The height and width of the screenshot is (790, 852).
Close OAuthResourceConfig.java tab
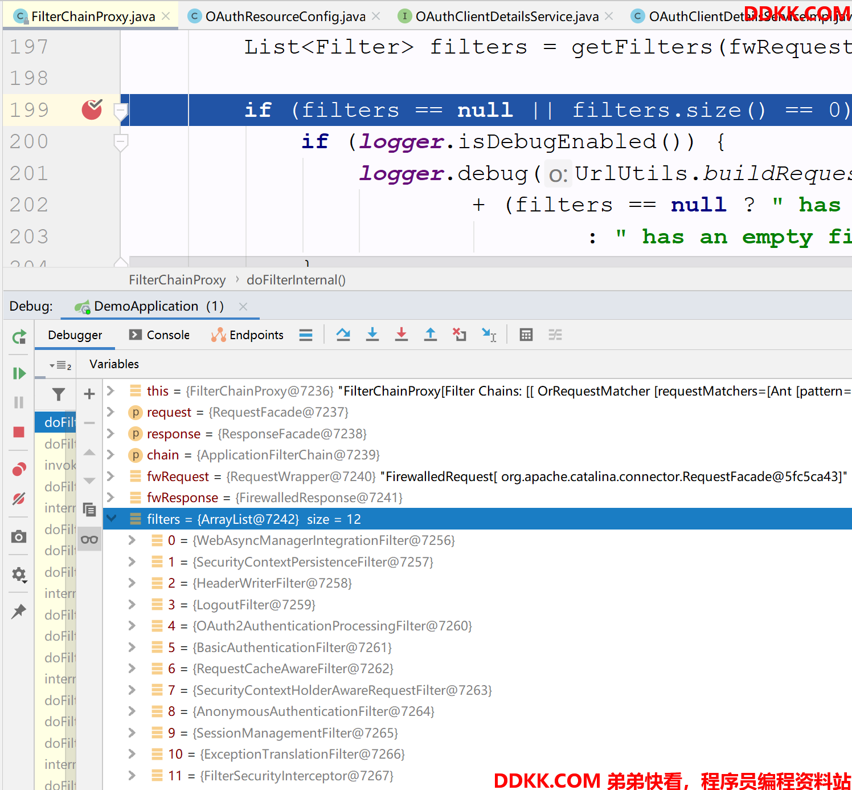376,17
